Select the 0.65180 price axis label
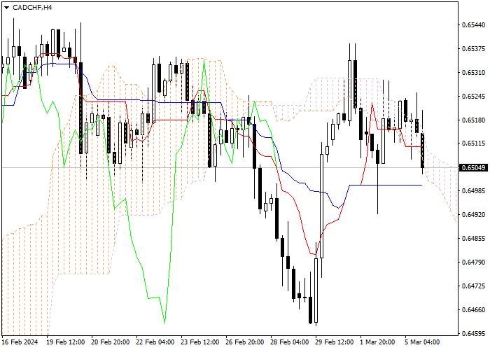 coord(473,120)
